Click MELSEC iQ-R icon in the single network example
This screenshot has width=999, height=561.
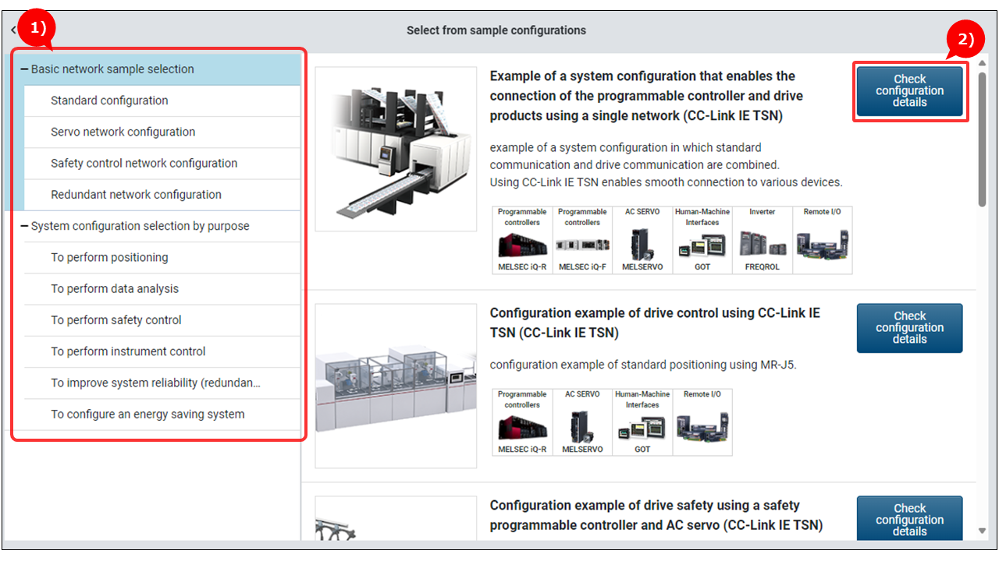point(522,240)
